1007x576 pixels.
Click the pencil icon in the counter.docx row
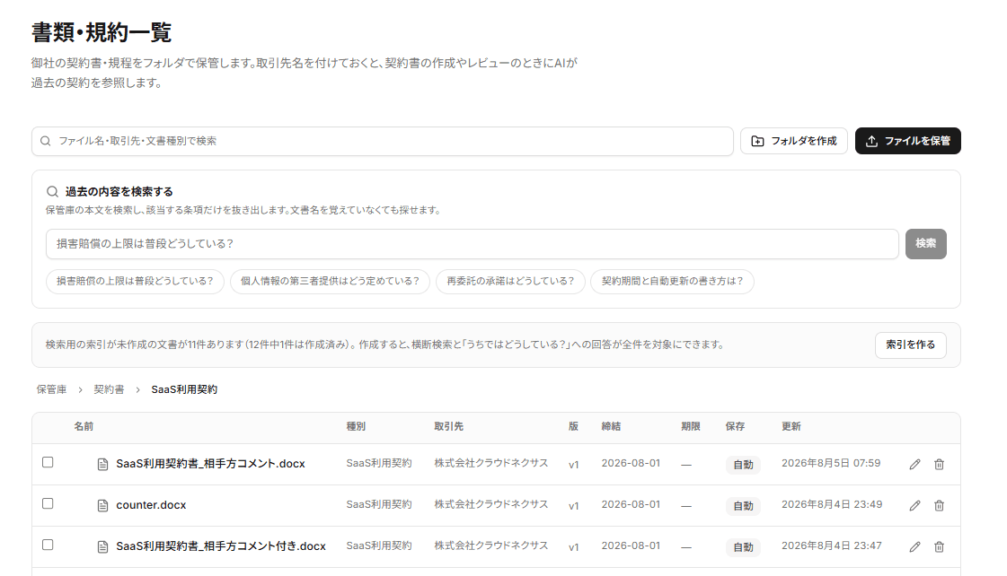click(915, 505)
